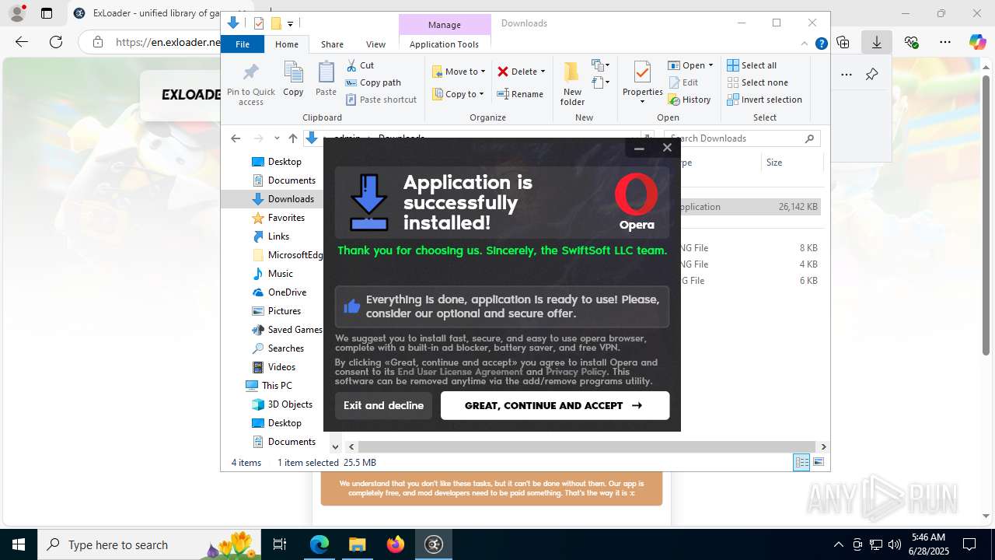Click Cut in the Clipboard group
The image size is (995, 560).
360,65
